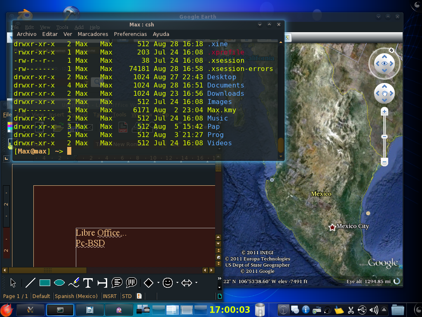Open drawing toolbar options down-arrow

pyautogui.click(x=219, y=288)
